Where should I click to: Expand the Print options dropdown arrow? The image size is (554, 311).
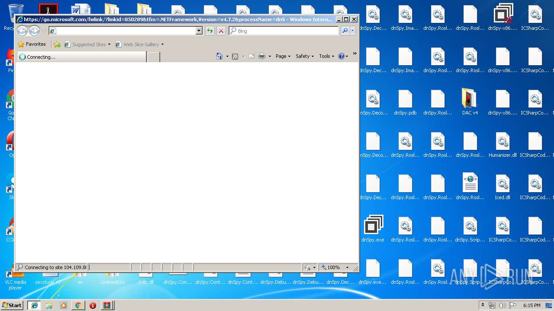(x=270, y=56)
